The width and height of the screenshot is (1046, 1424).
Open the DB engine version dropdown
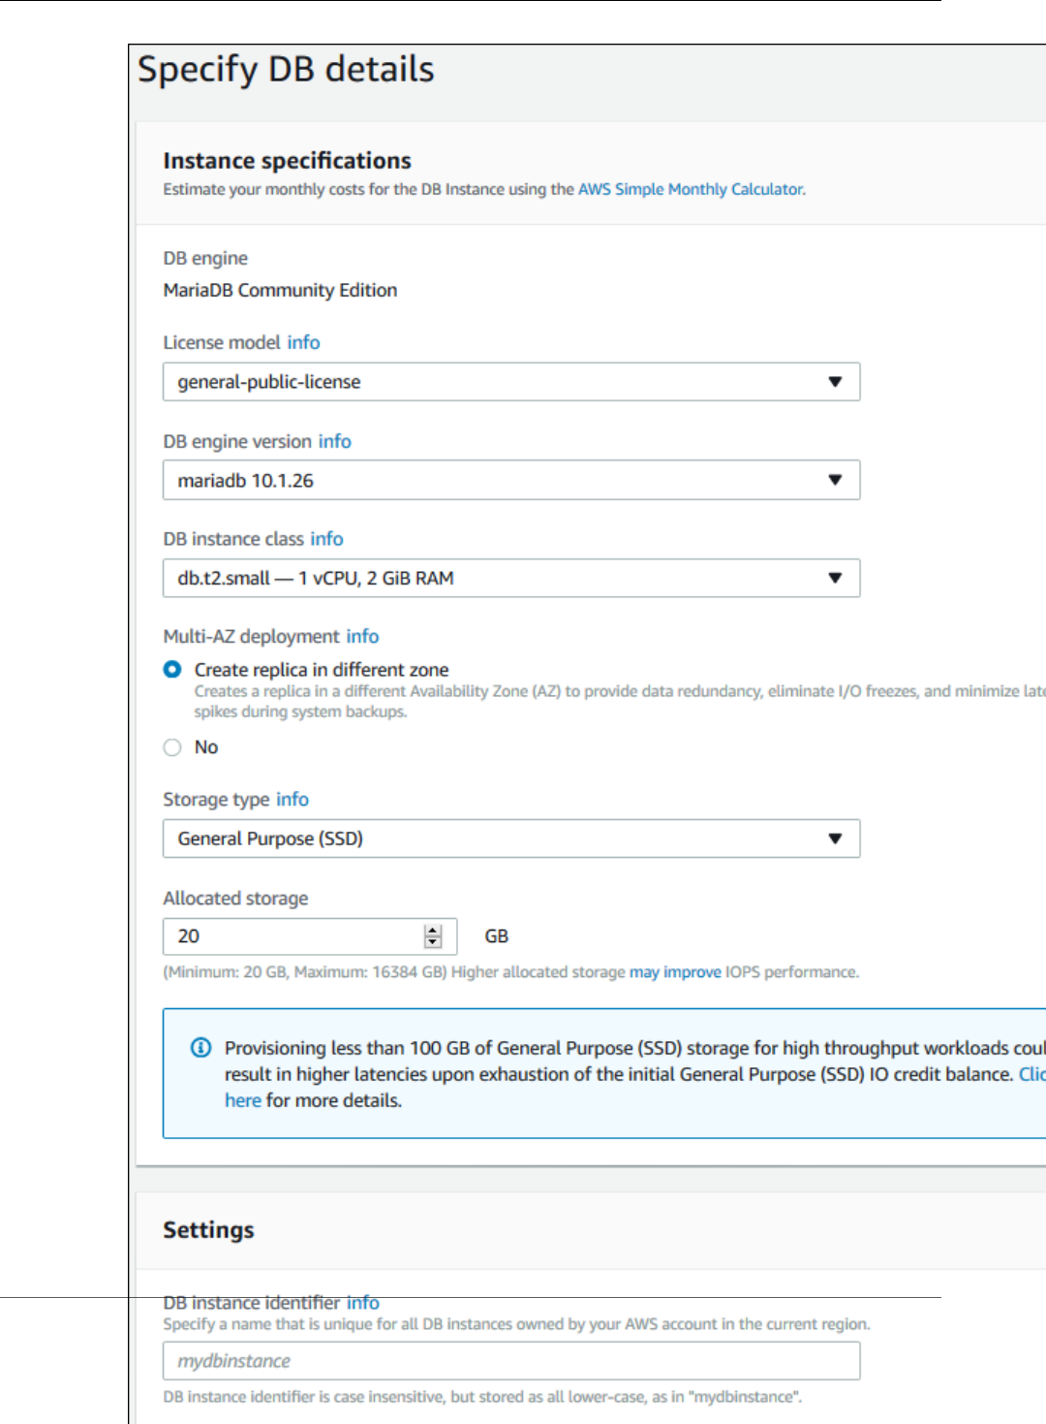pyautogui.click(x=510, y=481)
